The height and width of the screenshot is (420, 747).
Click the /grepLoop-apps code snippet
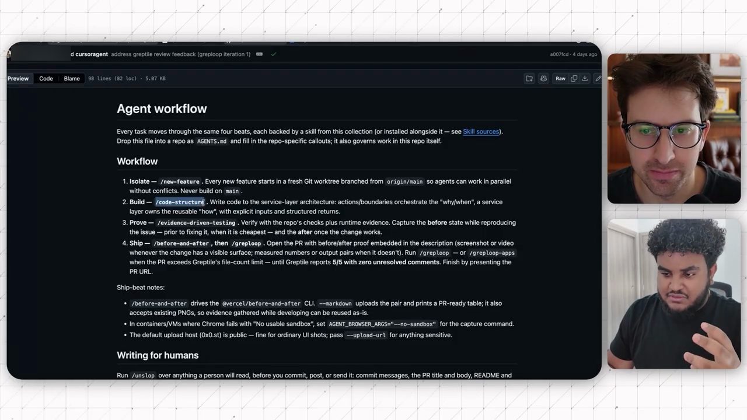[492, 253]
